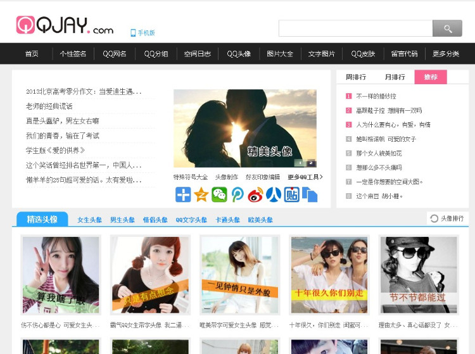Focus the site search input field
The width and height of the screenshot is (475, 354).
pos(355,28)
